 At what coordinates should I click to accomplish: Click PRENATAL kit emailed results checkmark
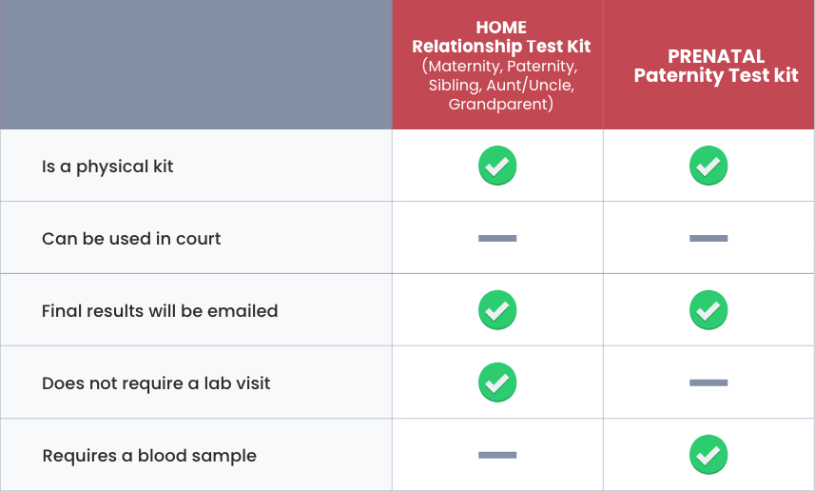(x=708, y=310)
